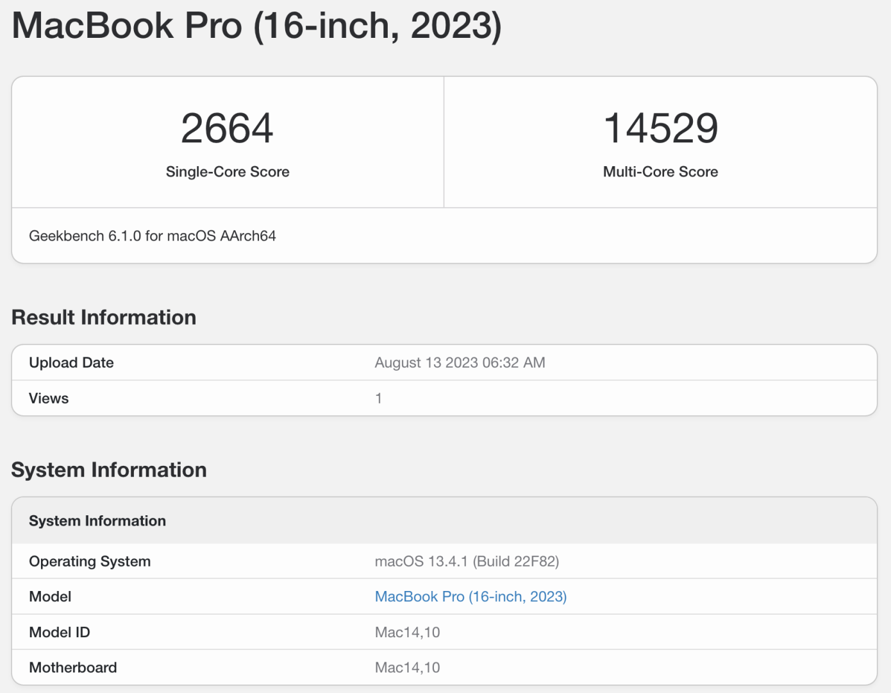Screen dimensions: 891x693
Task: Click the Multi-Core Score value 14529
Action: point(660,128)
